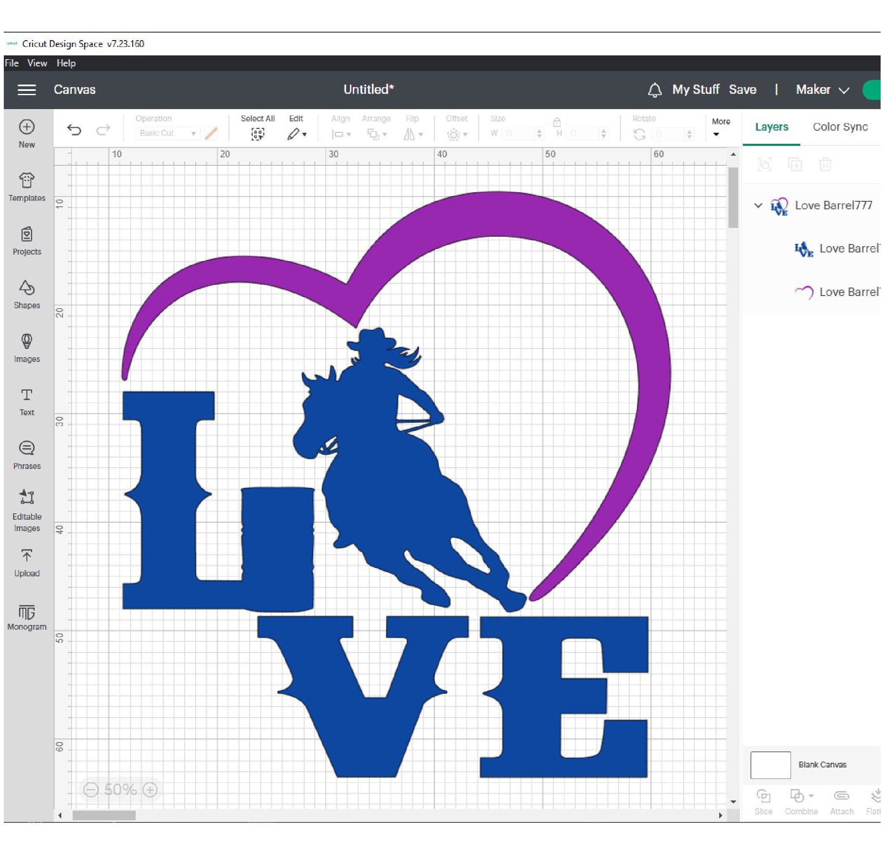Expand the More toolbar options
This screenshot has width=884, height=866.
pos(721,127)
